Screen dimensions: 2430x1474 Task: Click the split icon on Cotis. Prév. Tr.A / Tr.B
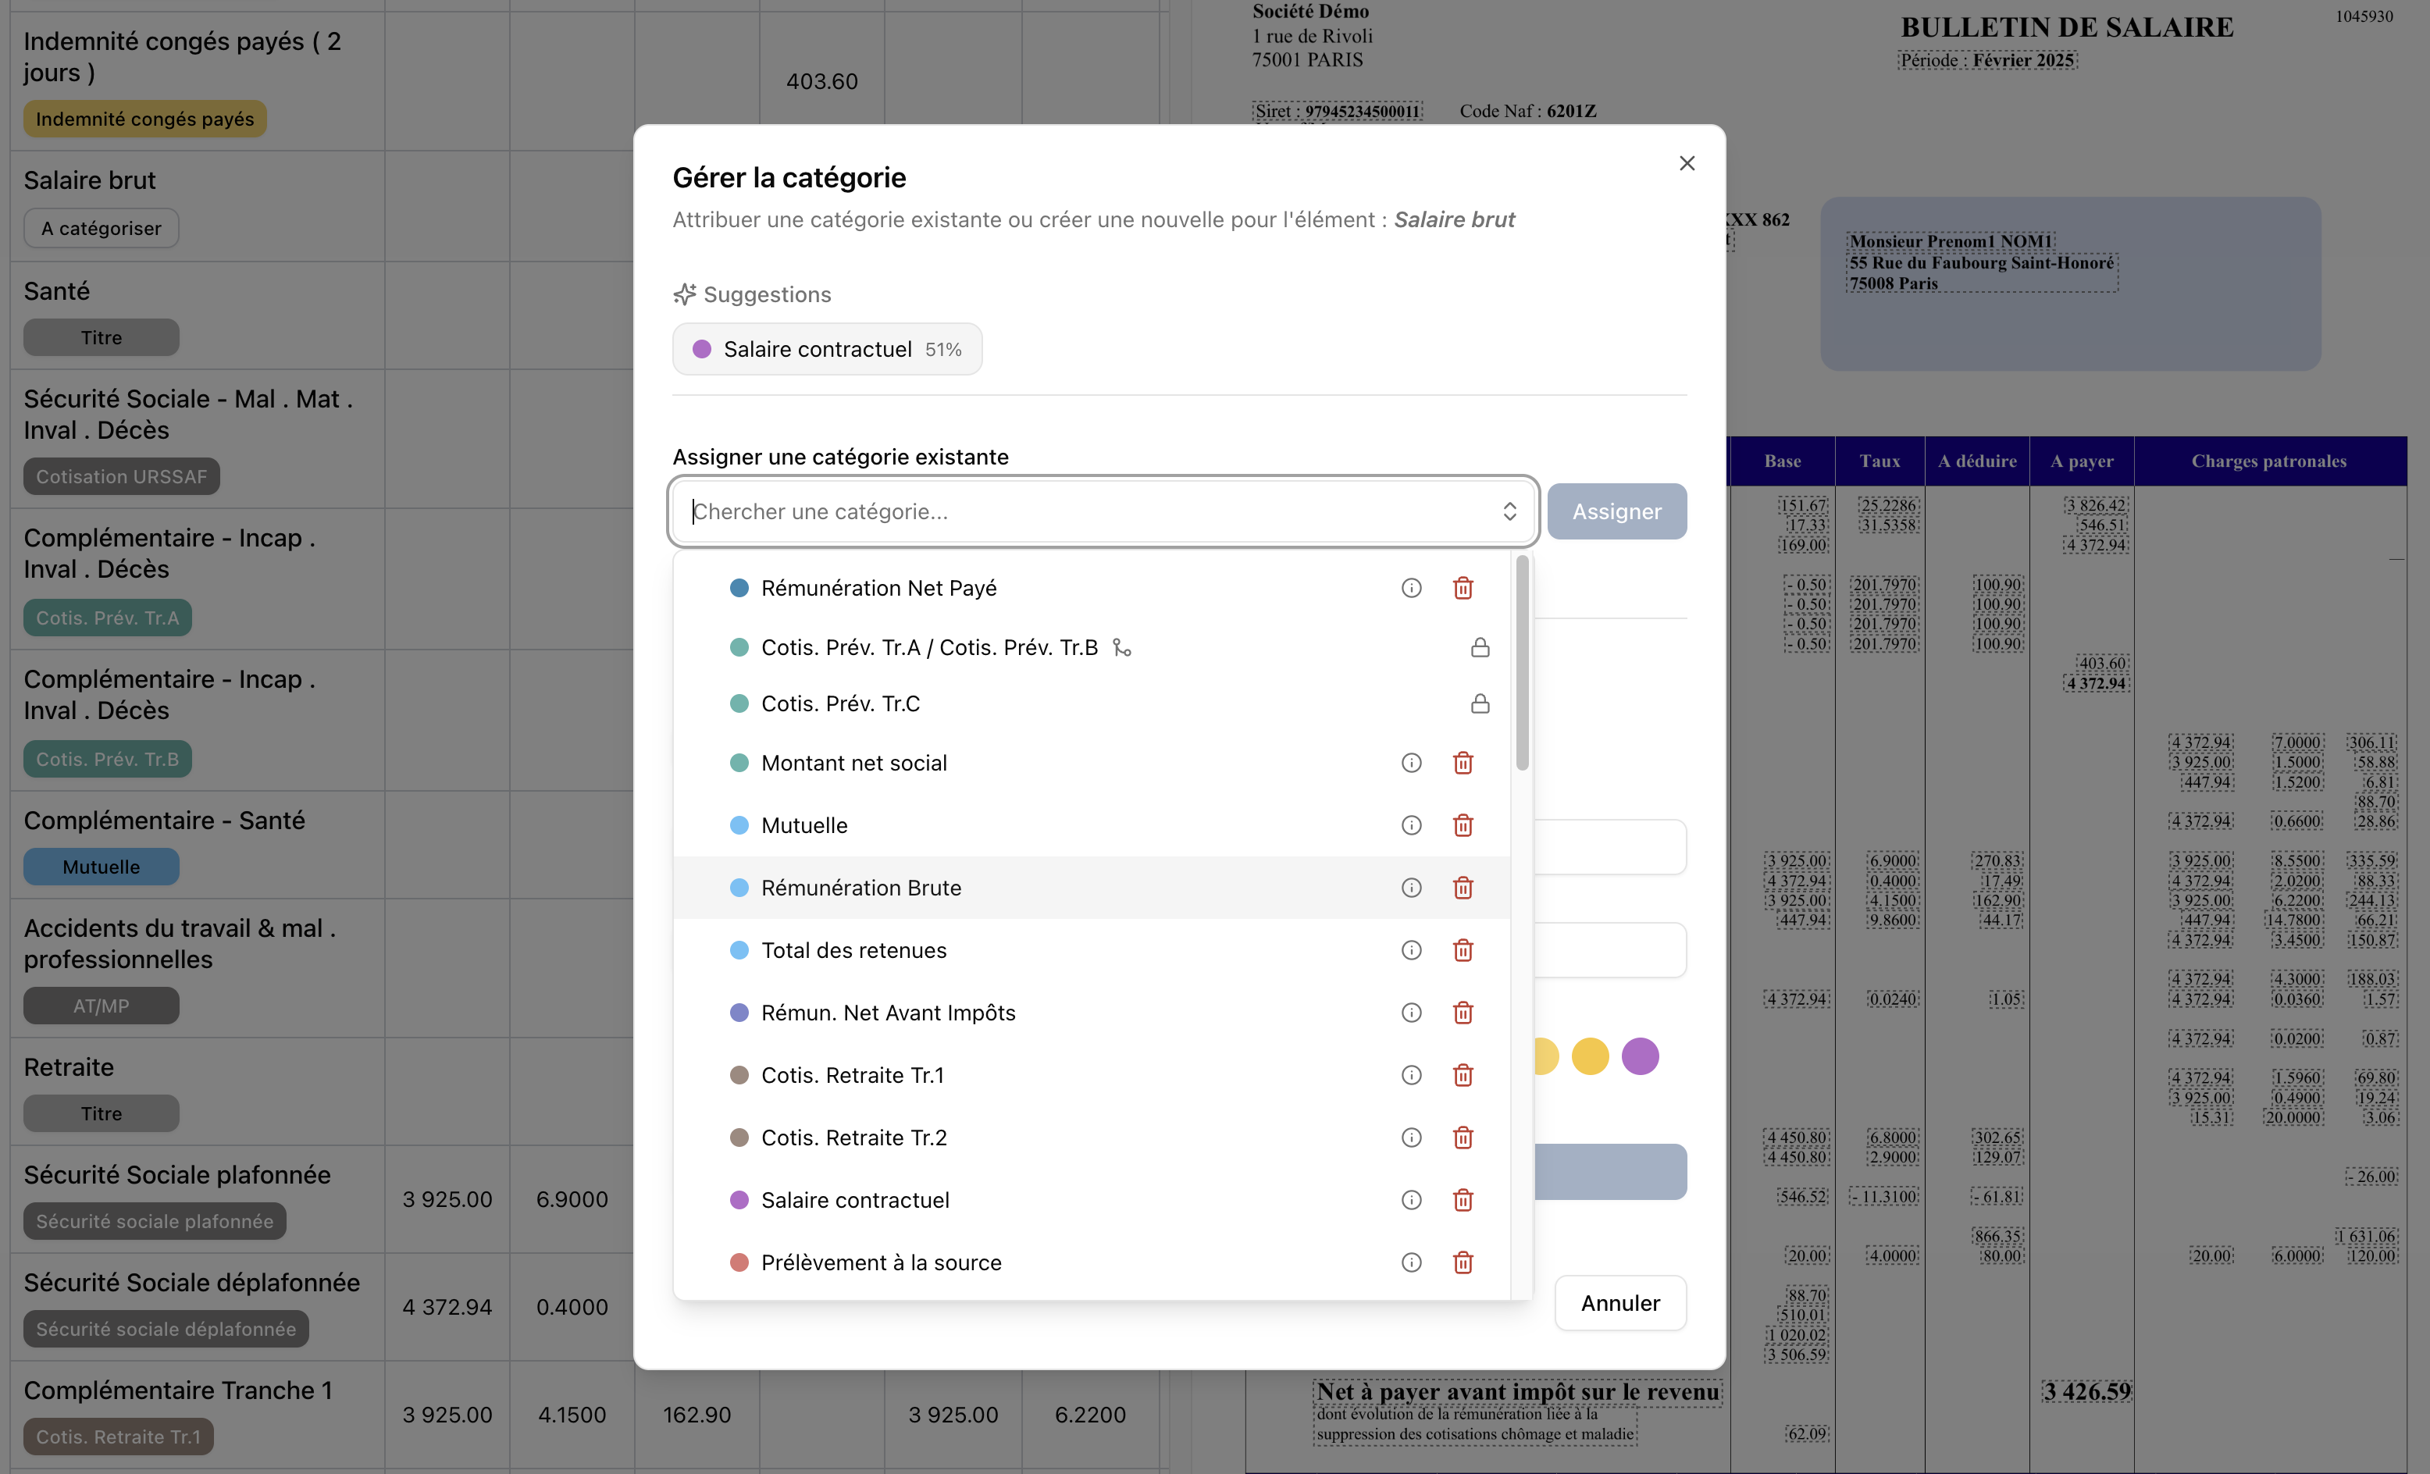click(1122, 648)
